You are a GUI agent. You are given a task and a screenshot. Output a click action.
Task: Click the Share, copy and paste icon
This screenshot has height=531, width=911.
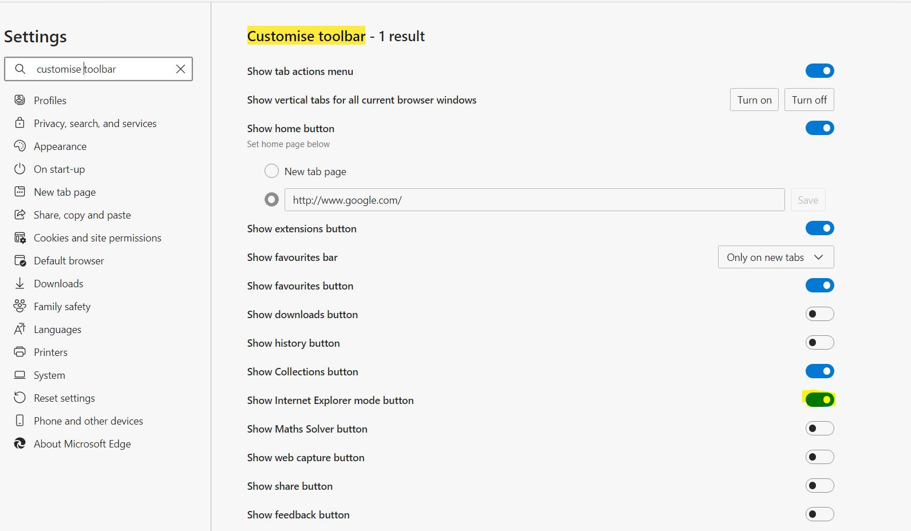pyautogui.click(x=20, y=215)
